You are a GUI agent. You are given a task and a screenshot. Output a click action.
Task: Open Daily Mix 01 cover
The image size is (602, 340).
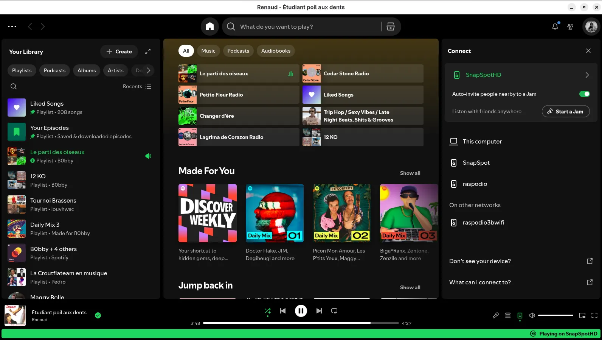coord(275,213)
